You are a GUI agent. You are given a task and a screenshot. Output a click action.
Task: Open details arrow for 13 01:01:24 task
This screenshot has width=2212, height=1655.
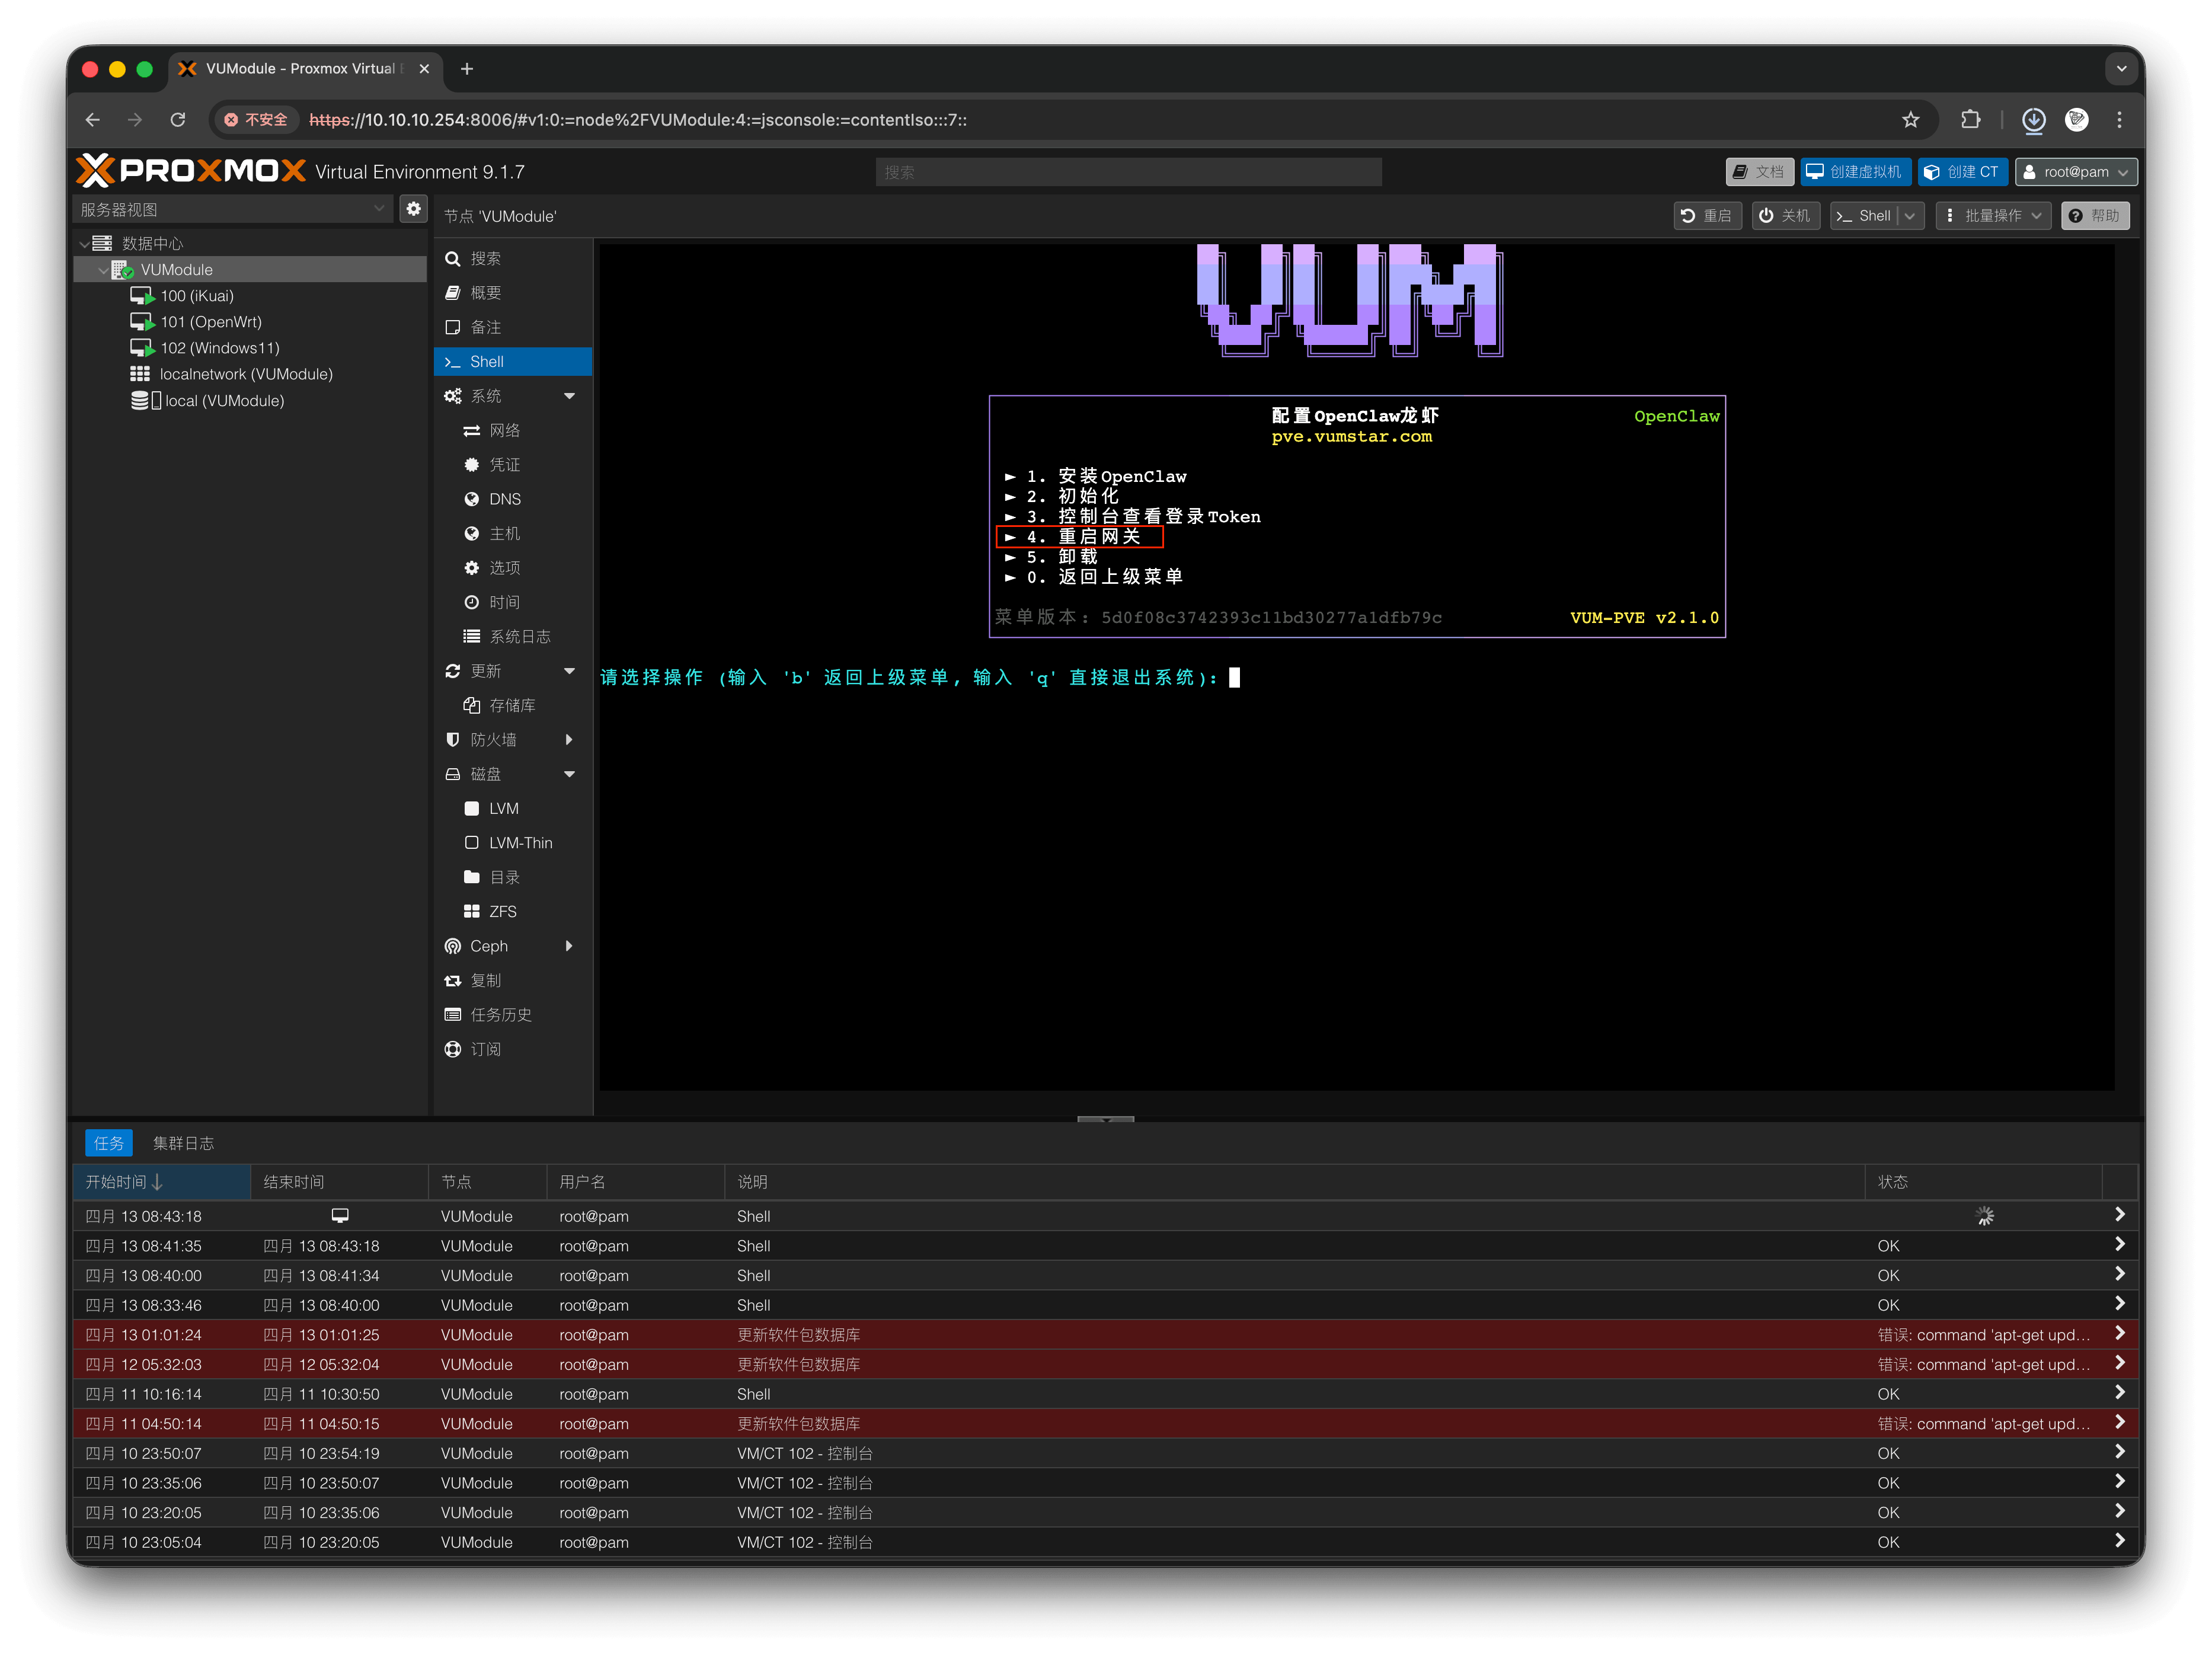(x=2119, y=1334)
